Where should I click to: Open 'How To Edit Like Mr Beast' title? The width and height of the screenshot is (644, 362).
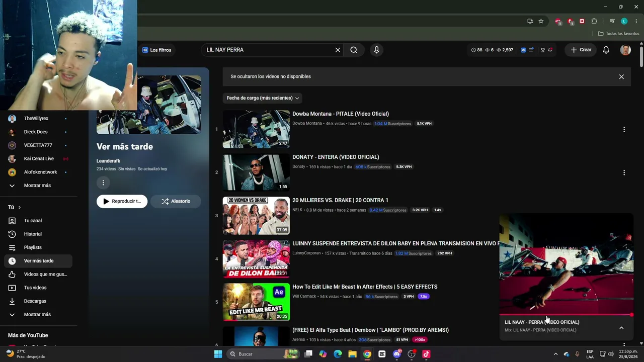click(x=365, y=287)
